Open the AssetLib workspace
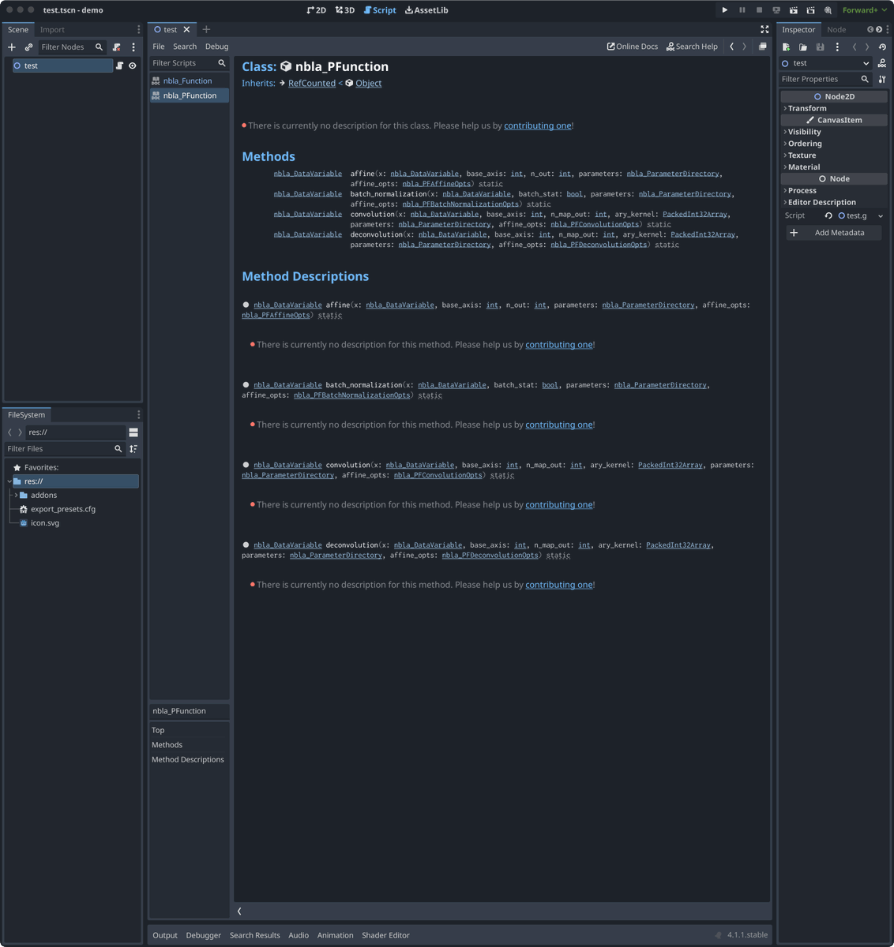 pos(426,10)
